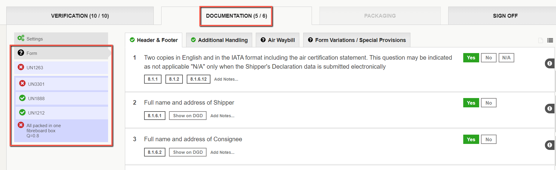Open the Settings gear icon
This screenshot has width=556, height=170.
pos(21,38)
